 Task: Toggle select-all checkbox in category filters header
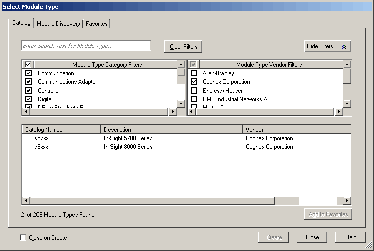28,65
